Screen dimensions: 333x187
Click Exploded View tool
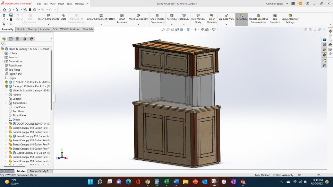pos(227,17)
